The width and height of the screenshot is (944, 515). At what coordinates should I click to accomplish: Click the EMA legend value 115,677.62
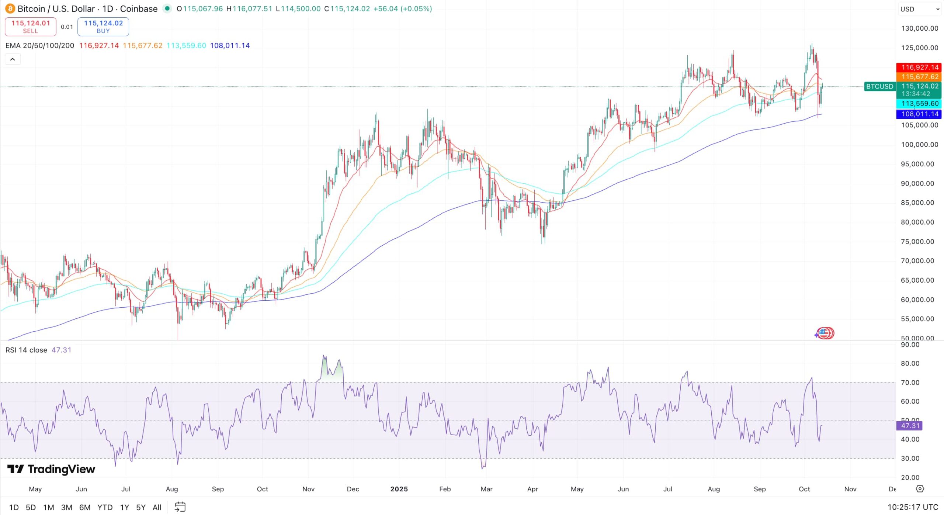(x=142, y=45)
